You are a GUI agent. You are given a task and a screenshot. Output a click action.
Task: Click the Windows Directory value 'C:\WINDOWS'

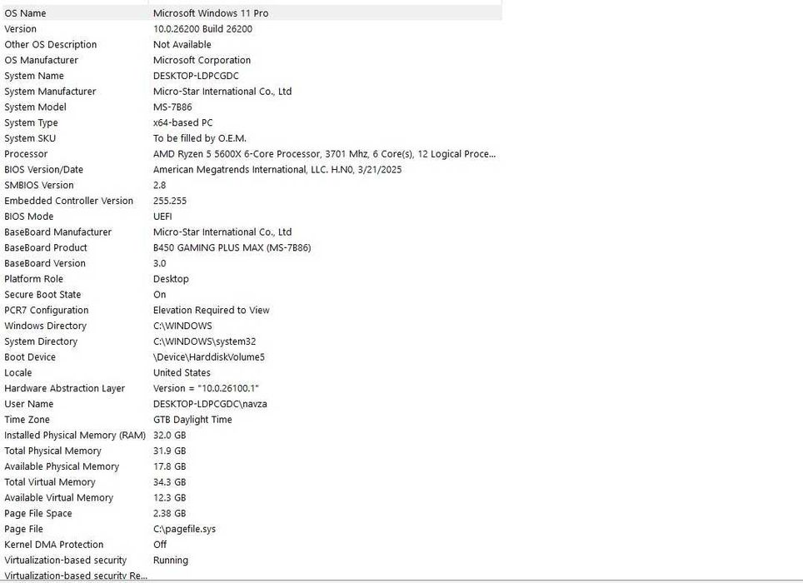point(182,326)
